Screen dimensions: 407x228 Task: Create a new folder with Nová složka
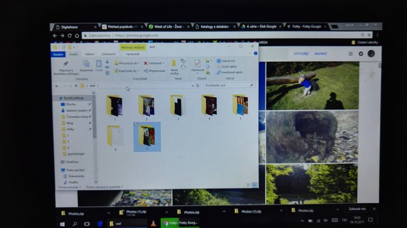(174, 67)
